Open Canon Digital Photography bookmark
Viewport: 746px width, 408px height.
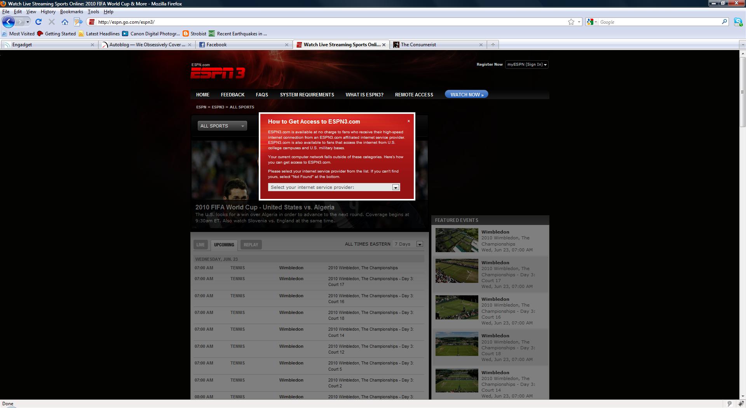[x=151, y=34]
